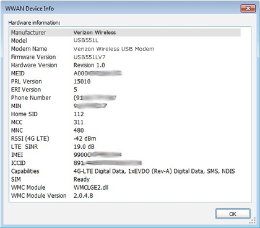Image resolution: width=260 pixels, height=228 pixels.
Task: Select the ERI Version label
Action: [26, 90]
